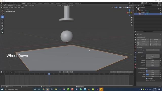Select the Select Box tool

[x=2, y=11]
